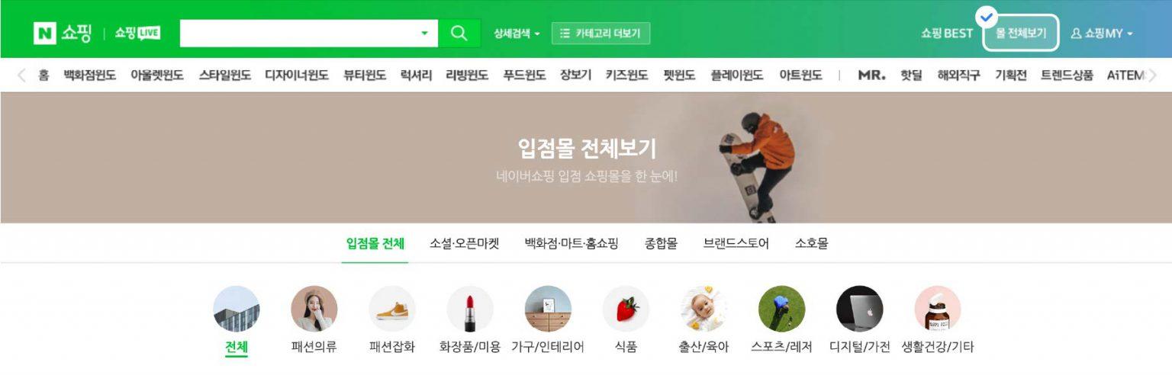The width and height of the screenshot is (1172, 375).
Task: Open the 쇼핑 BEST link
Action: click(947, 34)
